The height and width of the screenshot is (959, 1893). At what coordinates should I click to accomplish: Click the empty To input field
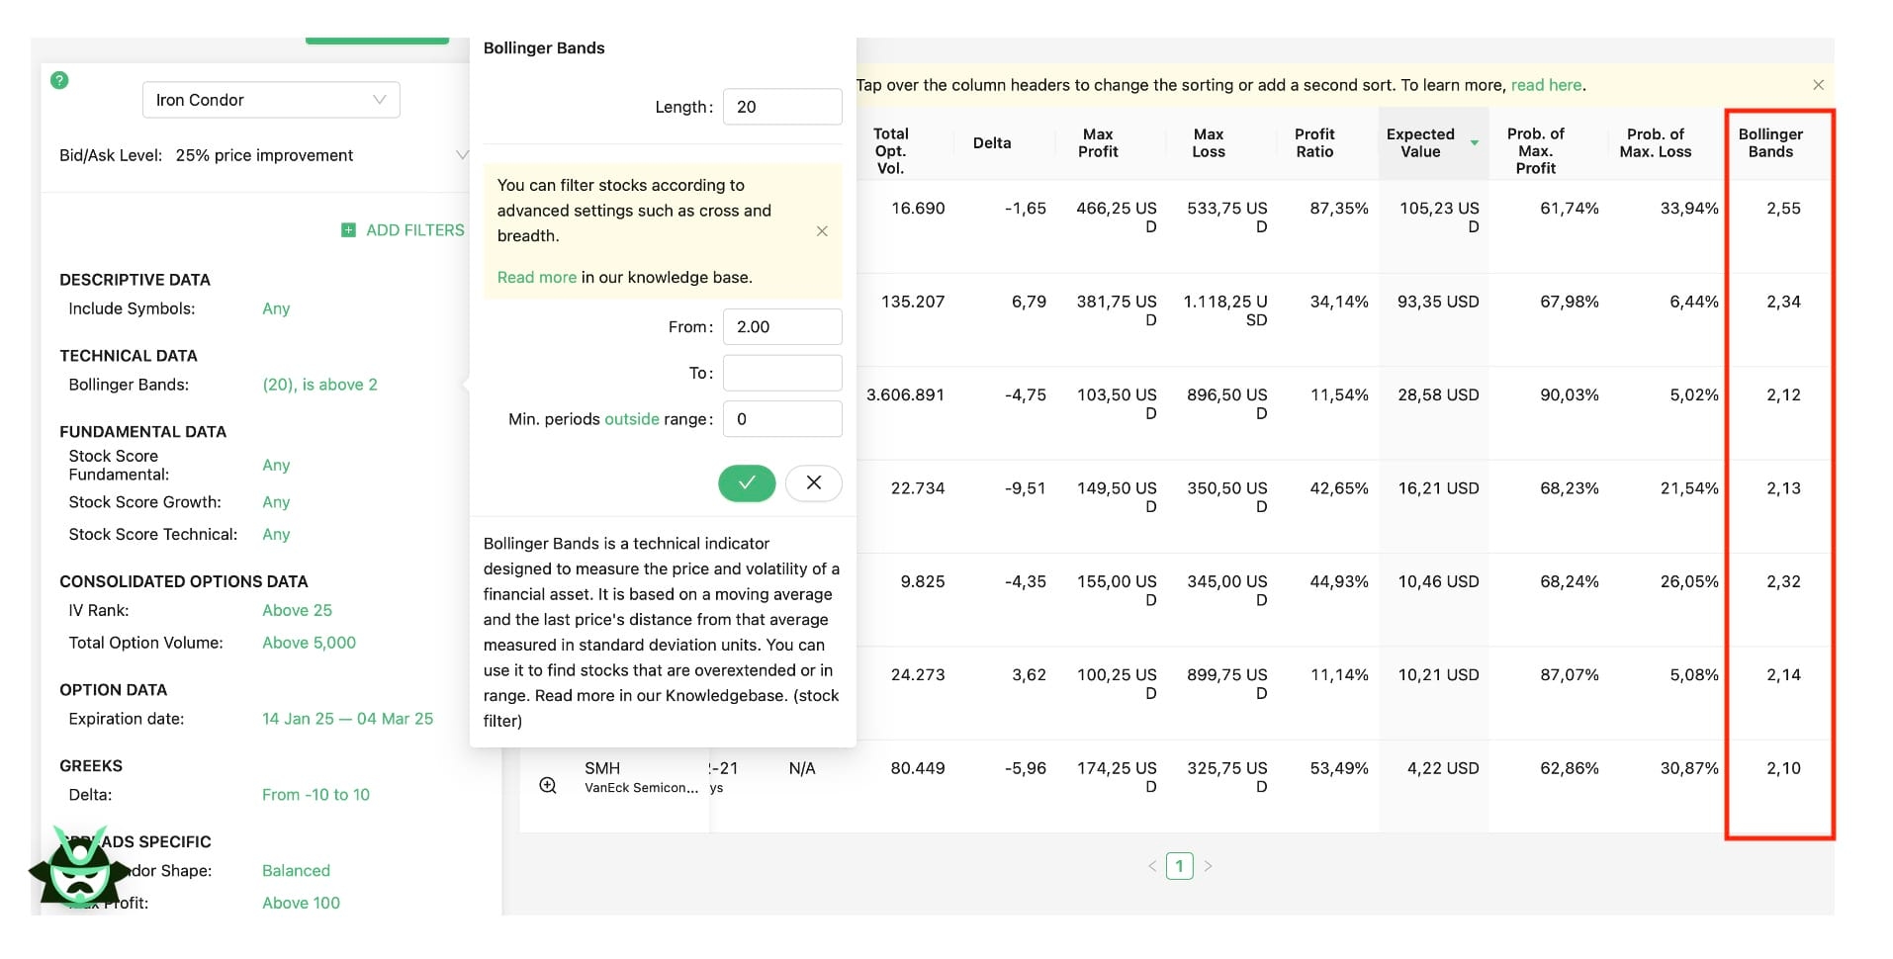pyautogui.click(x=782, y=373)
